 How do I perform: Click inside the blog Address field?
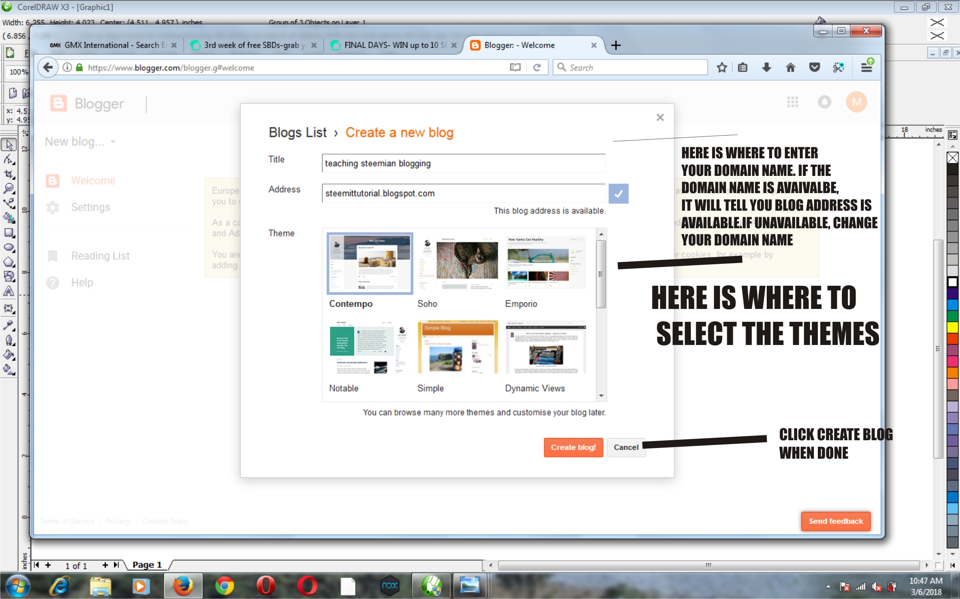(x=463, y=194)
